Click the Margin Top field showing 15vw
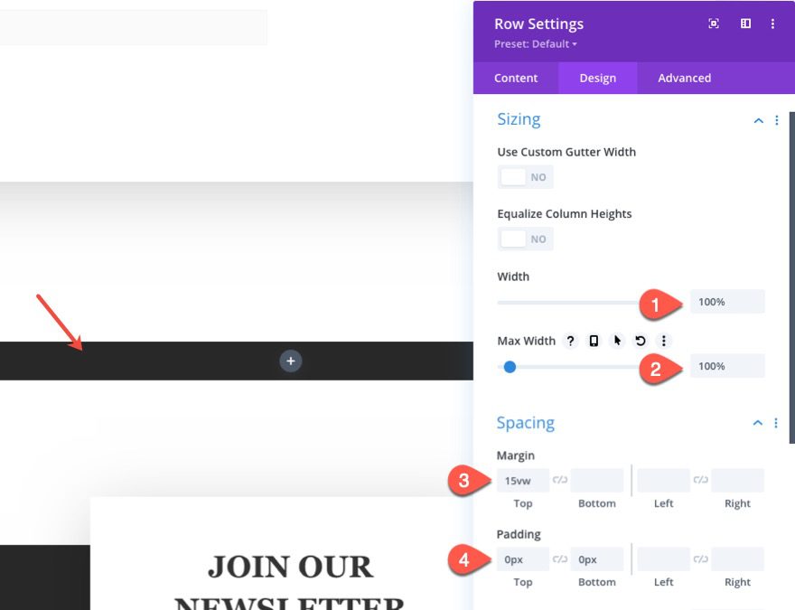The image size is (795, 610). click(522, 480)
